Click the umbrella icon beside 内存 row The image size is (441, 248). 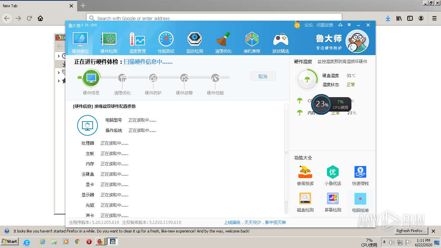(300, 113)
